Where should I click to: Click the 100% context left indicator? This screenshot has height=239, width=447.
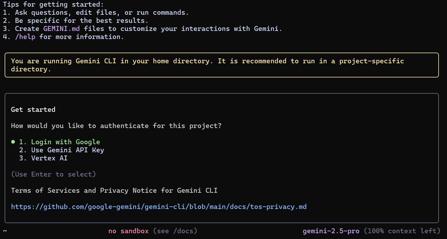tap(402, 231)
